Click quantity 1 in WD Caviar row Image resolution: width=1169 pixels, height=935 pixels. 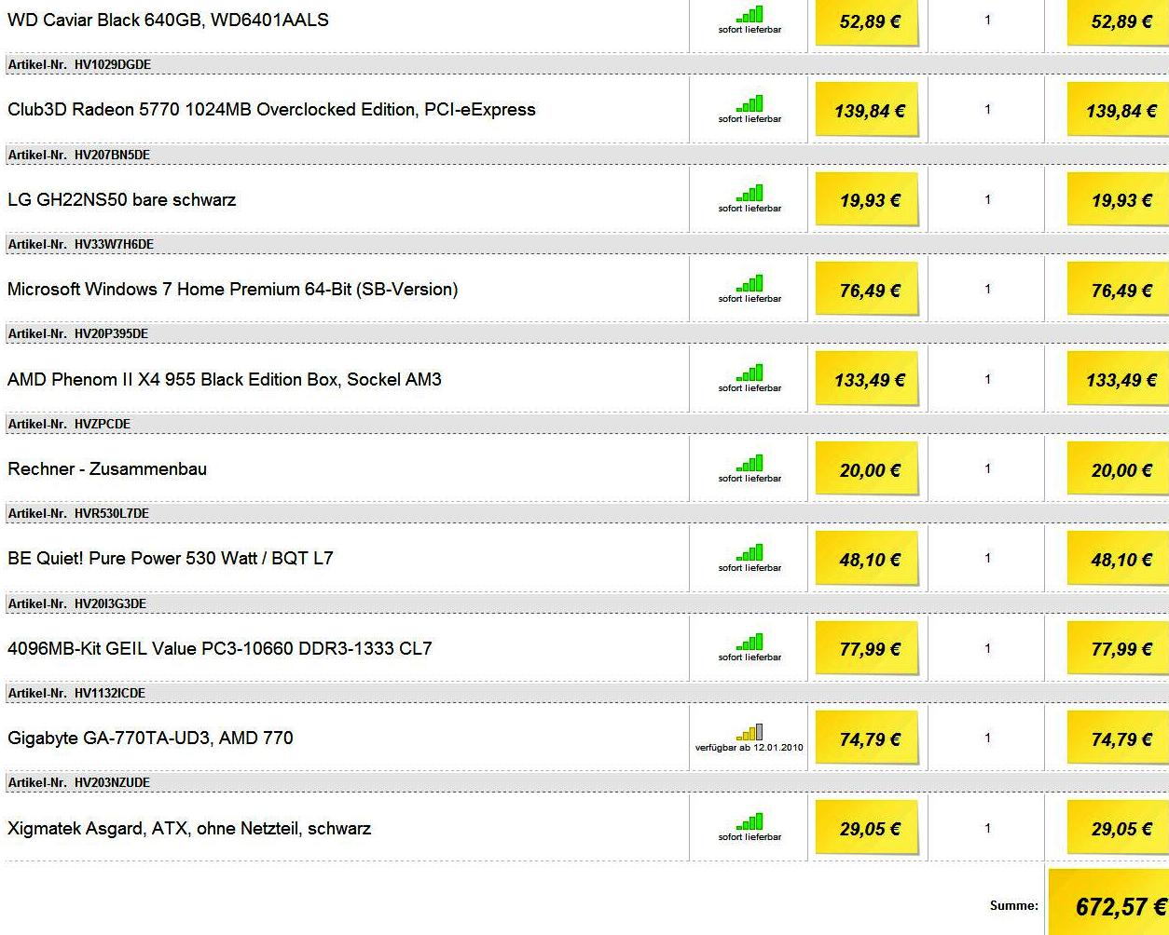click(987, 20)
